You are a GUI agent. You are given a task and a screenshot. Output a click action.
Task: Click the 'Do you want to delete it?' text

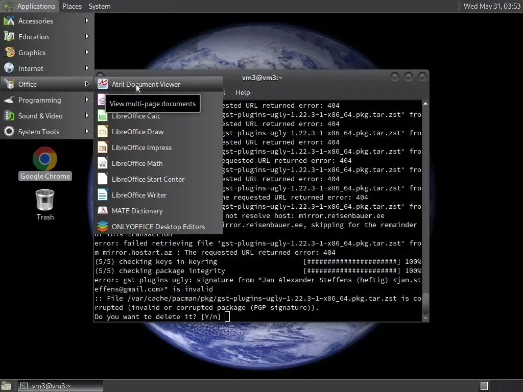pos(146,316)
